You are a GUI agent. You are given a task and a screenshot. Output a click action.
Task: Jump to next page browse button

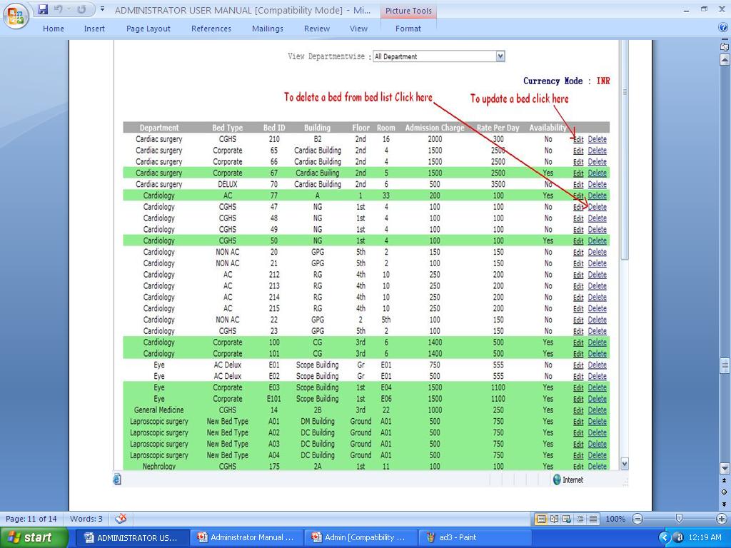coord(725,504)
